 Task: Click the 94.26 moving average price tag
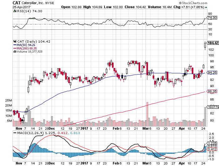(212, 73)
